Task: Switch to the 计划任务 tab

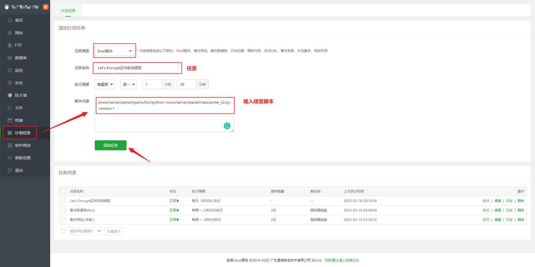Action: point(67,10)
